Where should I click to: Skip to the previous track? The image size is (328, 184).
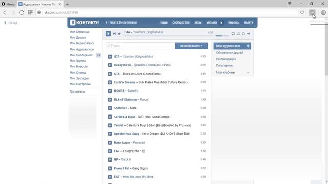click(114, 34)
